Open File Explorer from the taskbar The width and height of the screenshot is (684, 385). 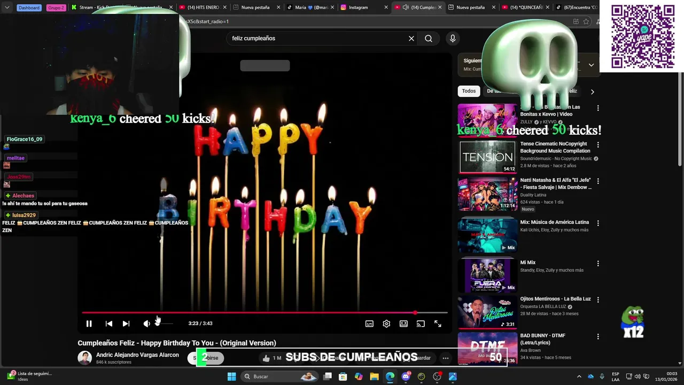tap(374, 376)
